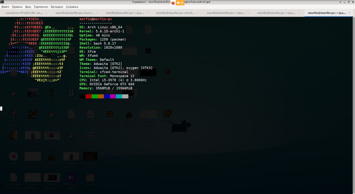Click the white terminal cursor block
This screenshot has width=355, height=194.
1,109
